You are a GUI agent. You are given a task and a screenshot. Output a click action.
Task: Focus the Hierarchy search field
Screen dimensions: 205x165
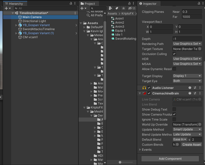pyautogui.click(x=46, y=8)
